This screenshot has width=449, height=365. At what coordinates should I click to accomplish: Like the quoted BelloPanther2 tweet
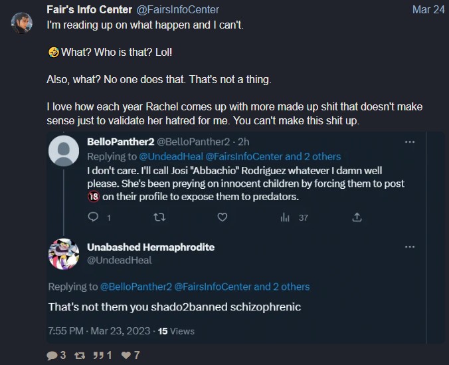tap(223, 217)
